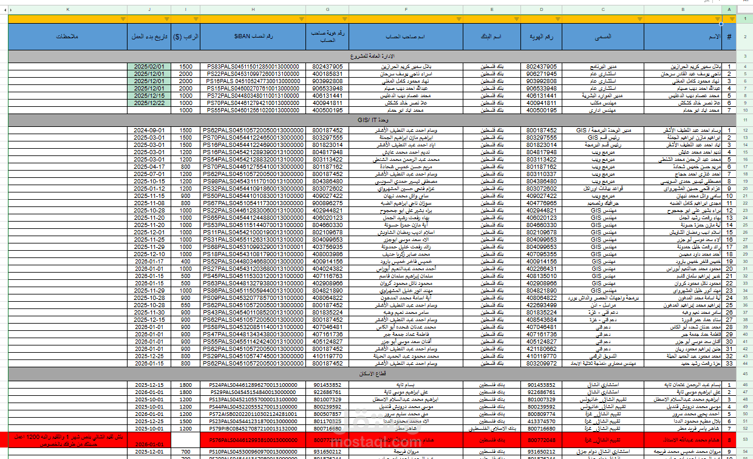Select row 1 by its row number
This screenshot has width=753, height=459.
744,19
